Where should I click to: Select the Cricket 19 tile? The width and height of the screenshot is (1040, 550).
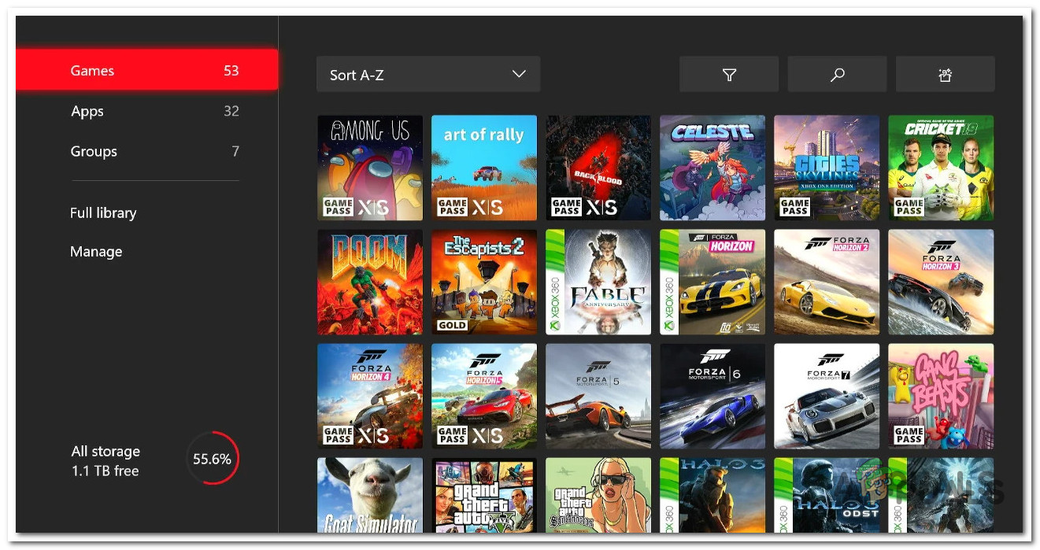941,168
